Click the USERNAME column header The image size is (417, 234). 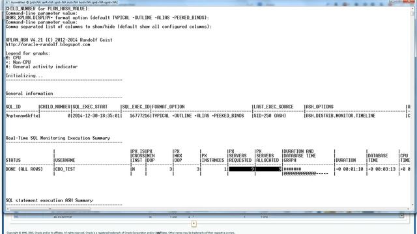tap(65, 161)
